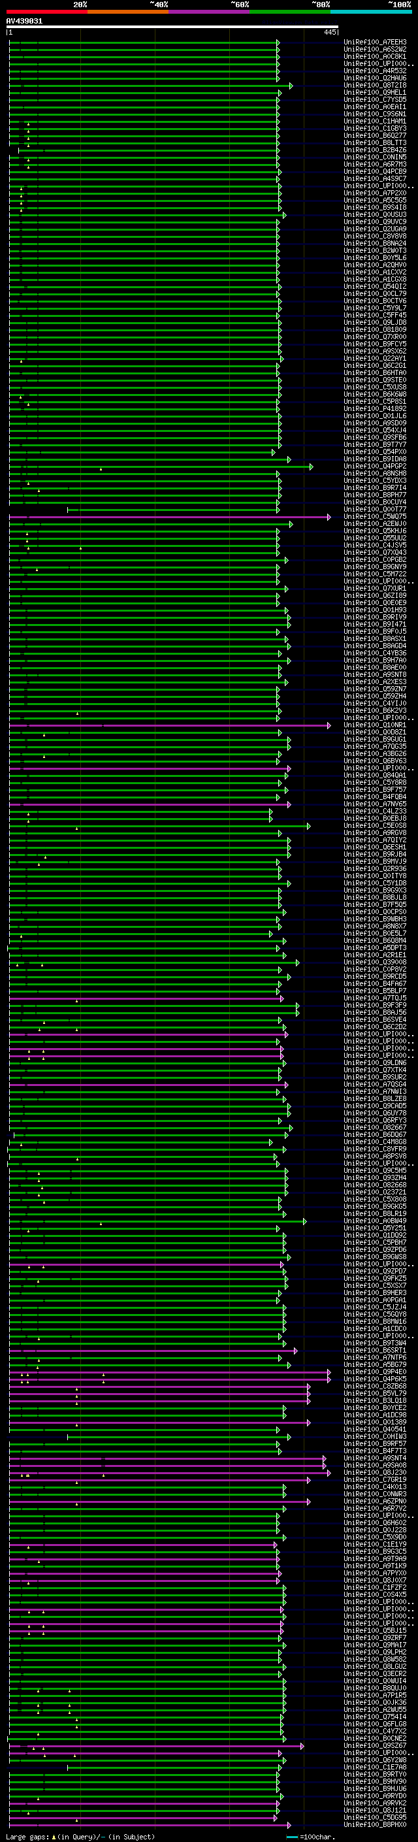418x1842 pixels.
Task: Select label UniRef100_A2QHV0
Action: [x=375, y=265]
